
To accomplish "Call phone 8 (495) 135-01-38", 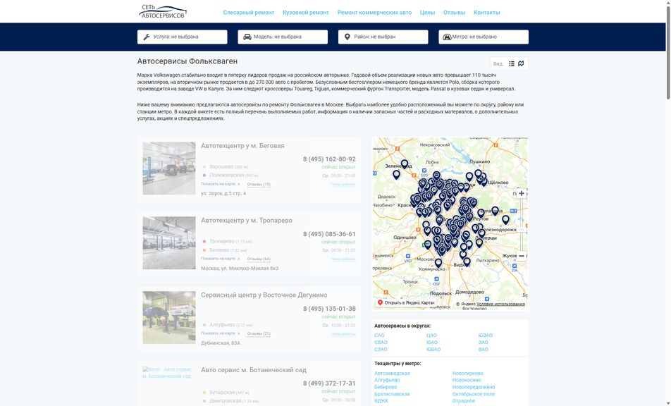I will click(329, 309).
